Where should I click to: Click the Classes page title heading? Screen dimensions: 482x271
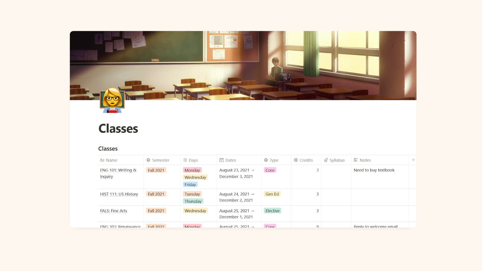(x=118, y=128)
